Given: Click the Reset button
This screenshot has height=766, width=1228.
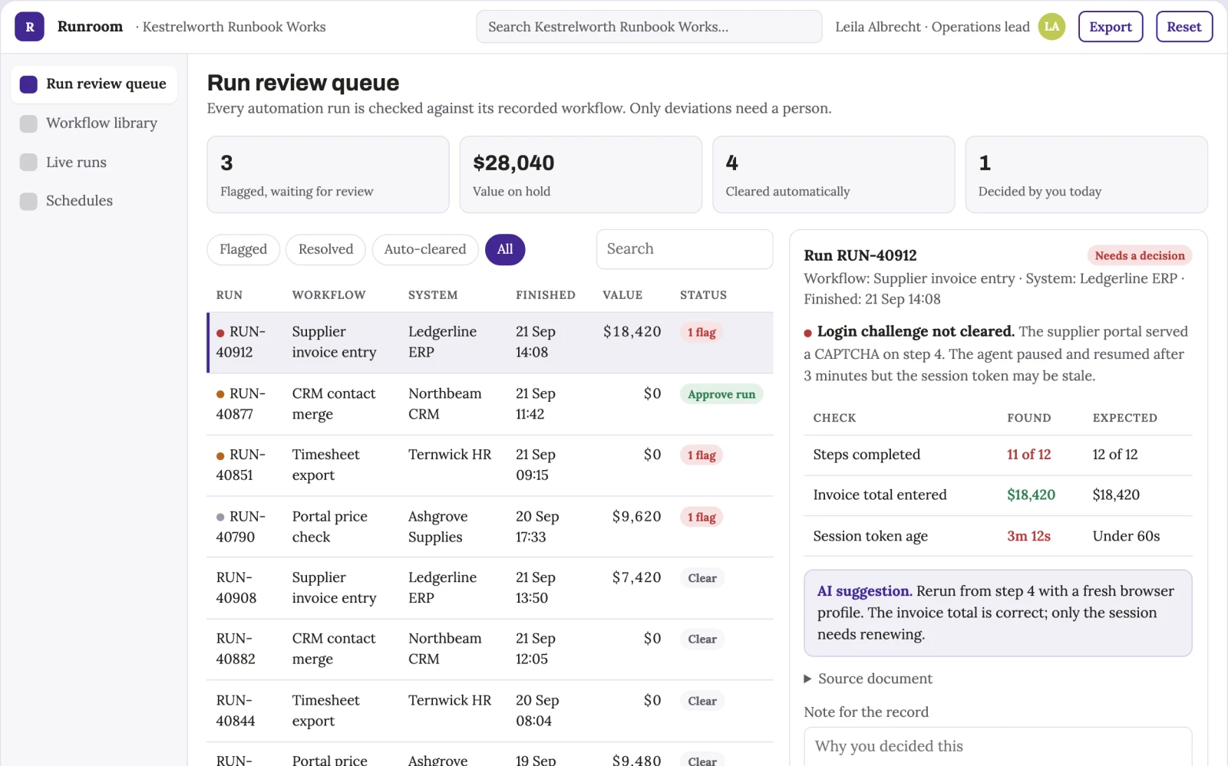Looking at the screenshot, I should click(1184, 27).
